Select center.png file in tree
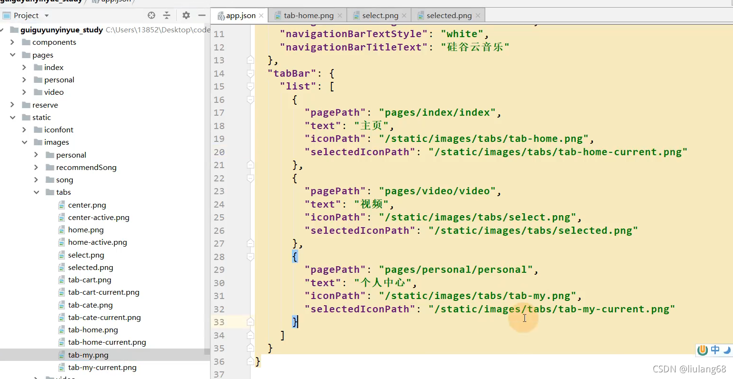 coord(87,205)
